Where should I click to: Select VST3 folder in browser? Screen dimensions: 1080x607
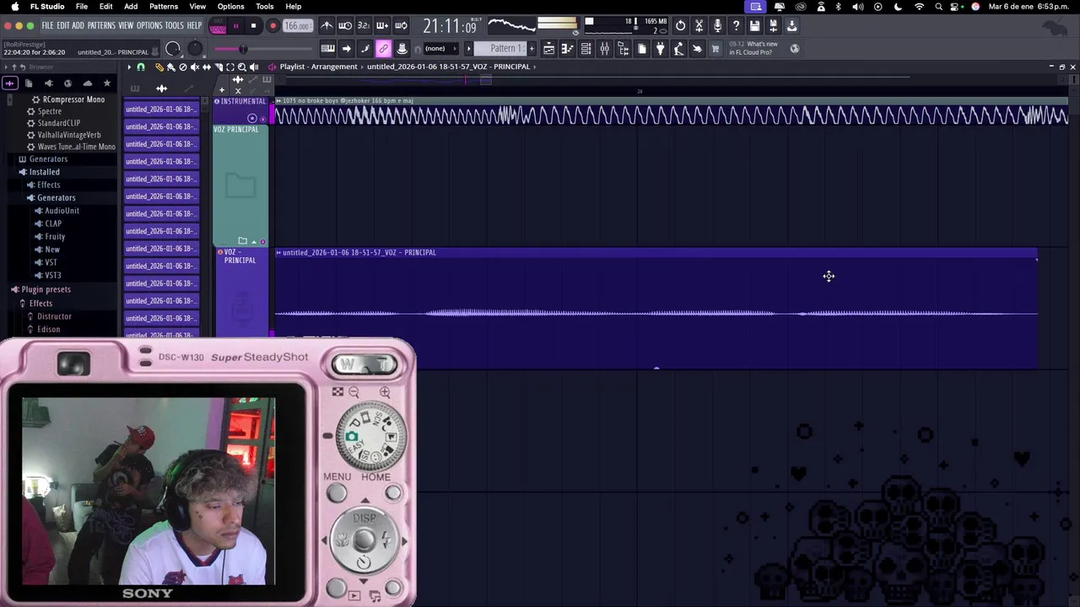(52, 276)
